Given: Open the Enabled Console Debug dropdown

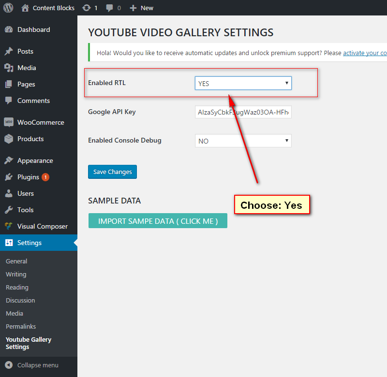Looking at the screenshot, I should click(243, 141).
